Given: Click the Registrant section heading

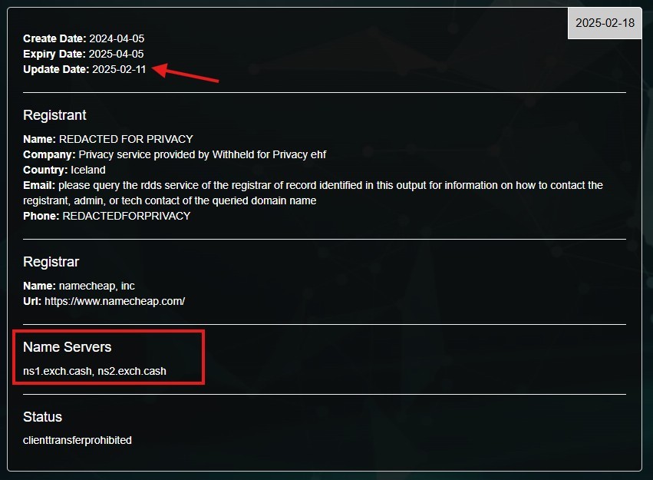Looking at the screenshot, I should (x=54, y=115).
